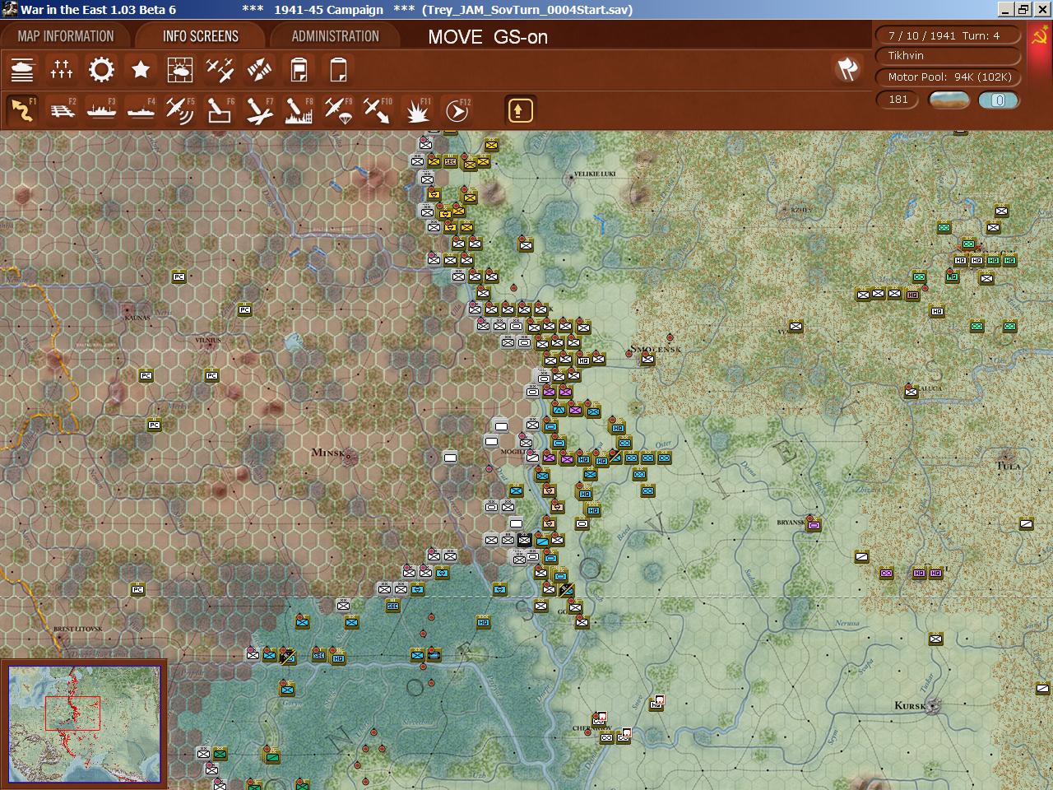1053x790 pixels.
Task: Click the end turn white flags icon
Action: click(x=847, y=69)
